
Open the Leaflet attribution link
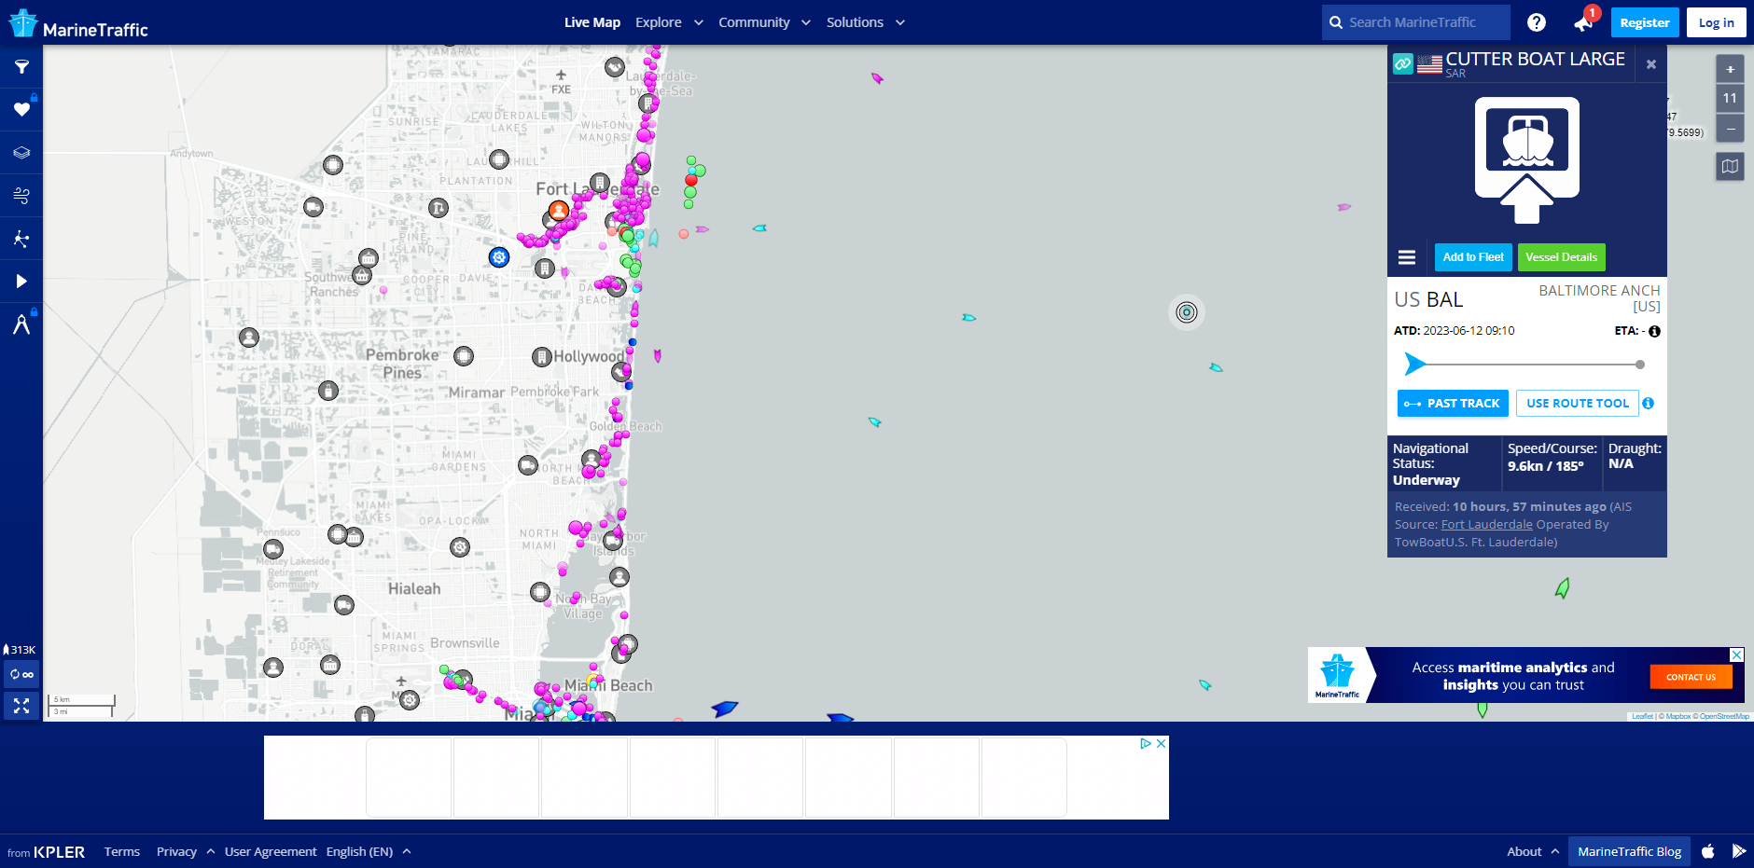[x=1642, y=716]
